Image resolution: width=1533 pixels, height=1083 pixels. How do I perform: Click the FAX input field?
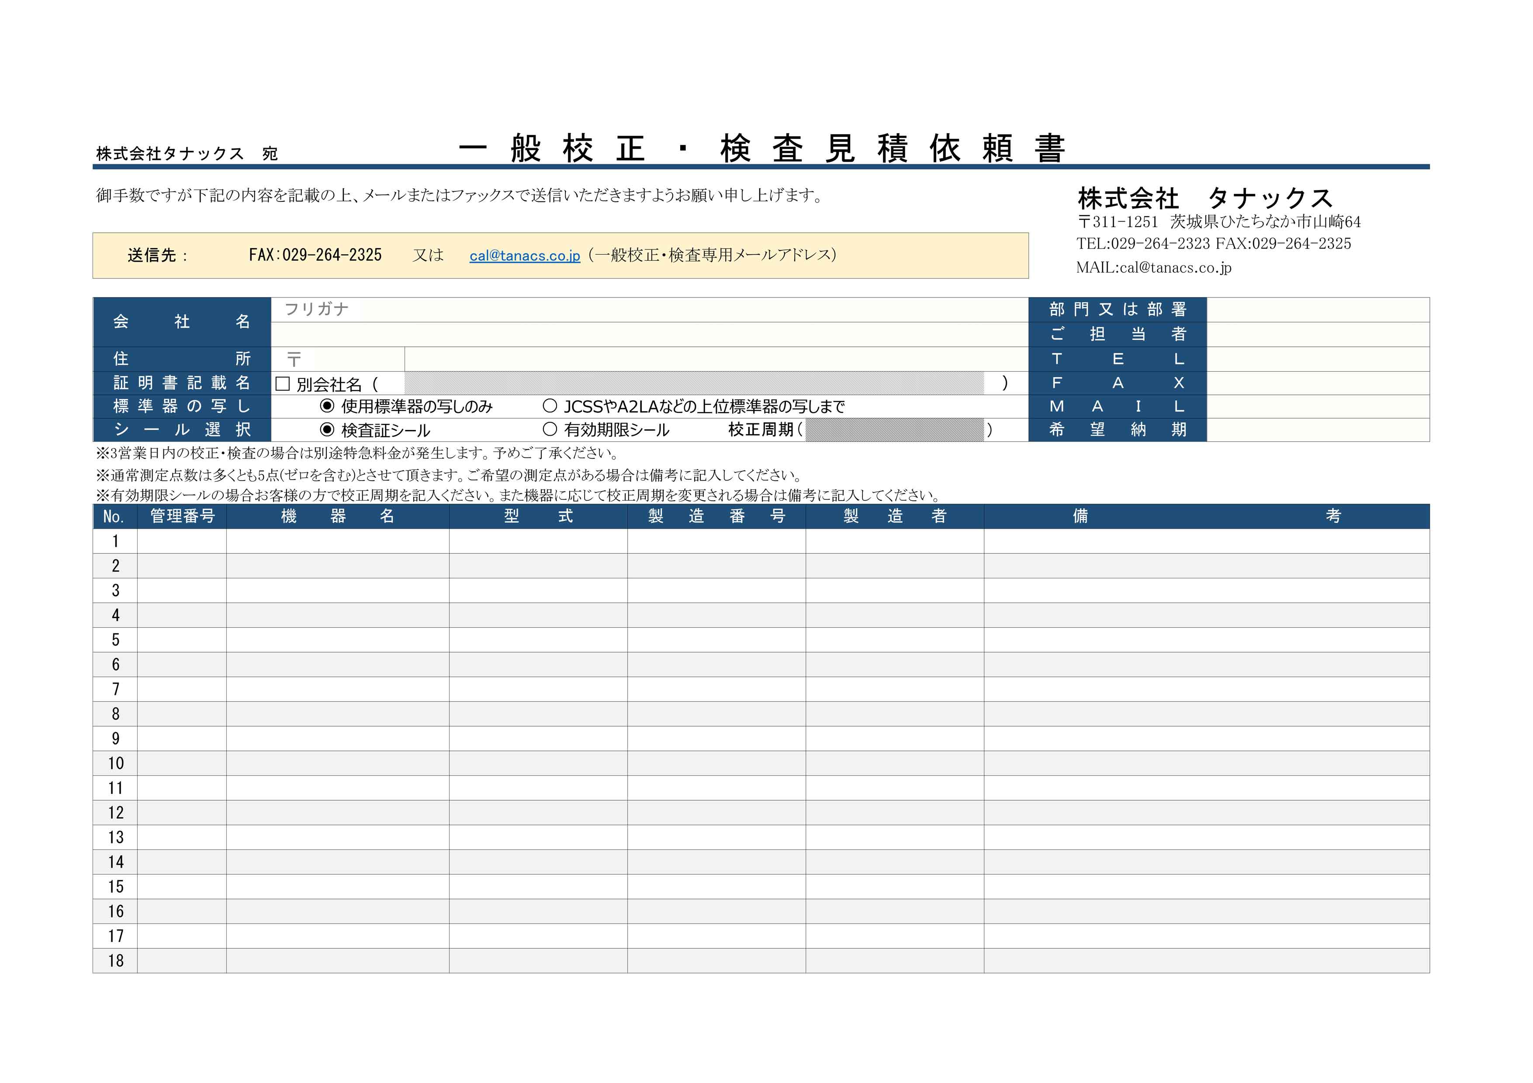click(x=1318, y=383)
